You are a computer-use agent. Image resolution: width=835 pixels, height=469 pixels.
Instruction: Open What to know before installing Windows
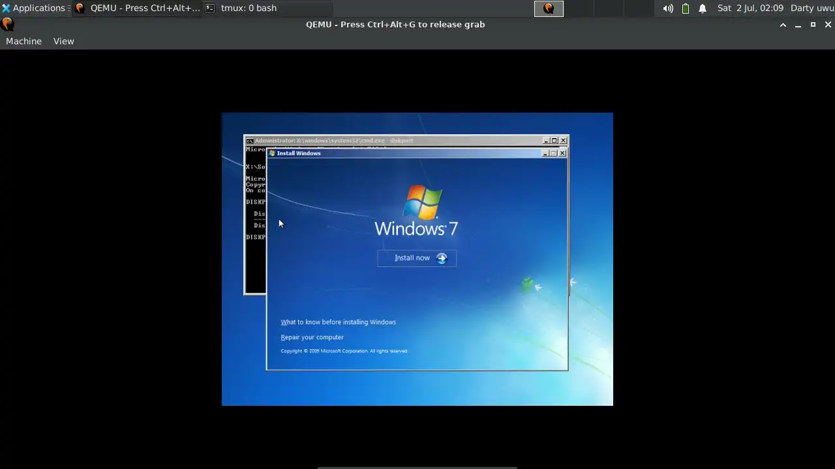coord(338,322)
